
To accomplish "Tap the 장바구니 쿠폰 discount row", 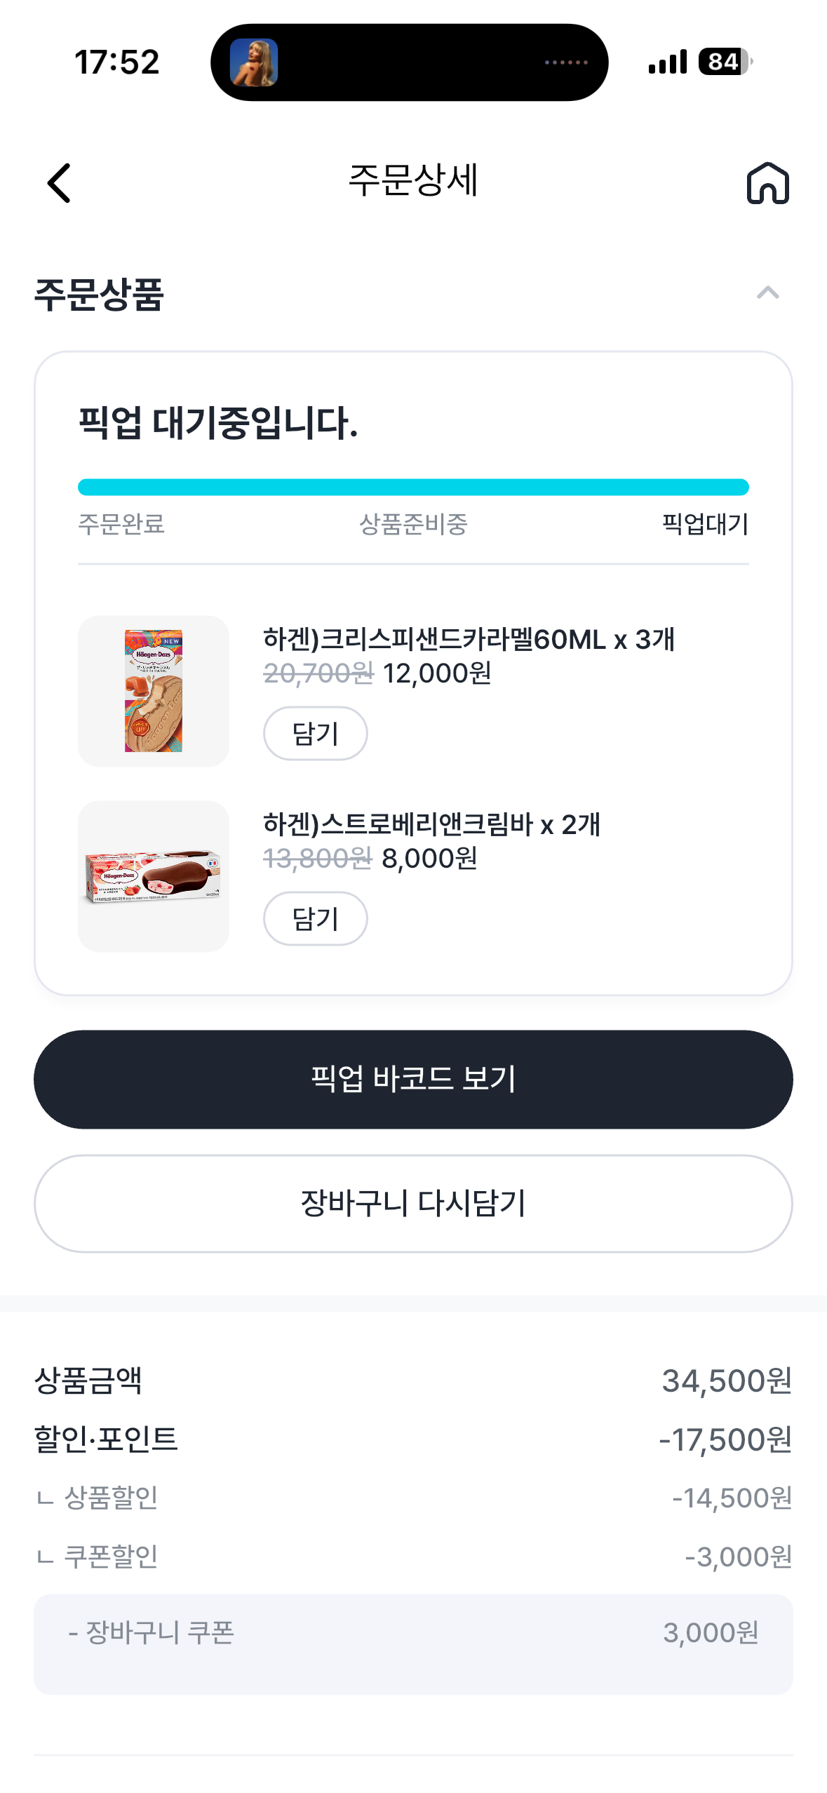I will [413, 1633].
